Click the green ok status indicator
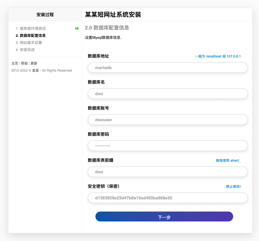 pyautogui.click(x=77, y=28)
